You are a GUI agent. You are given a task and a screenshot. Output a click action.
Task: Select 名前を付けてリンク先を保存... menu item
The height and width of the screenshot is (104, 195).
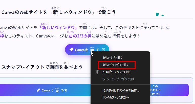pyautogui.click(x=120, y=90)
